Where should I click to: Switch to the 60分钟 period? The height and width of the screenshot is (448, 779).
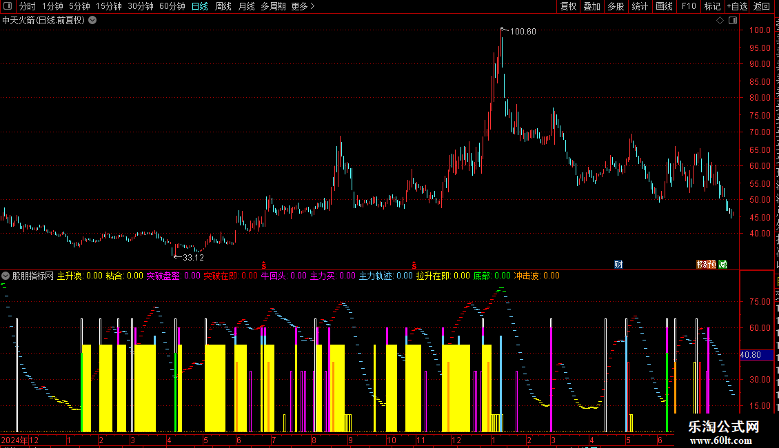point(172,6)
